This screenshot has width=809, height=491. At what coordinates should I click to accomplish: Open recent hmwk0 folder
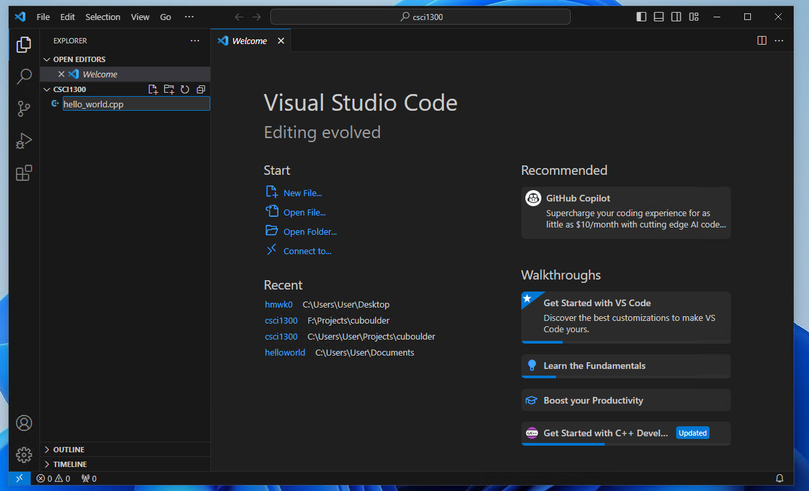278,304
